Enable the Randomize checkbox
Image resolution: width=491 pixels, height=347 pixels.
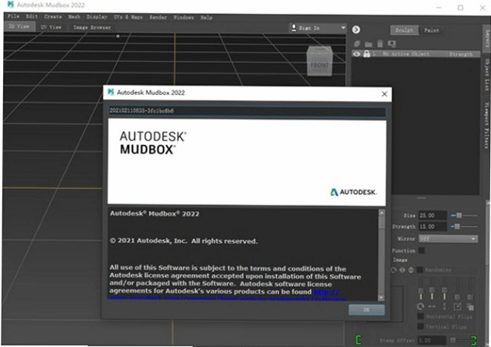(x=420, y=269)
